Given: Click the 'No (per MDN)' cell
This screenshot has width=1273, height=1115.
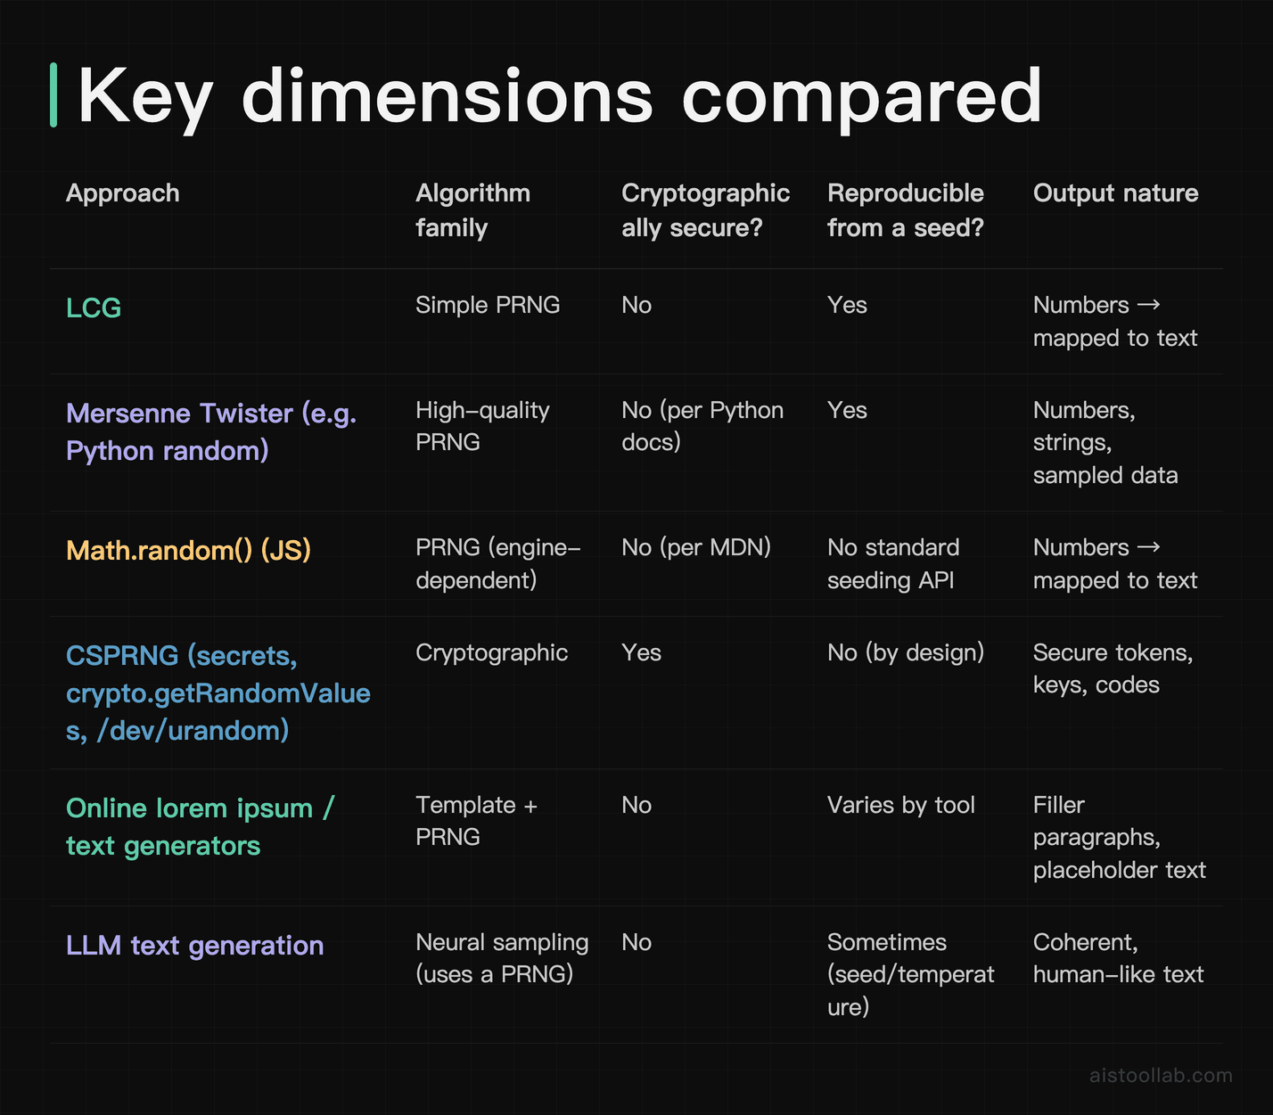Looking at the screenshot, I should [696, 547].
